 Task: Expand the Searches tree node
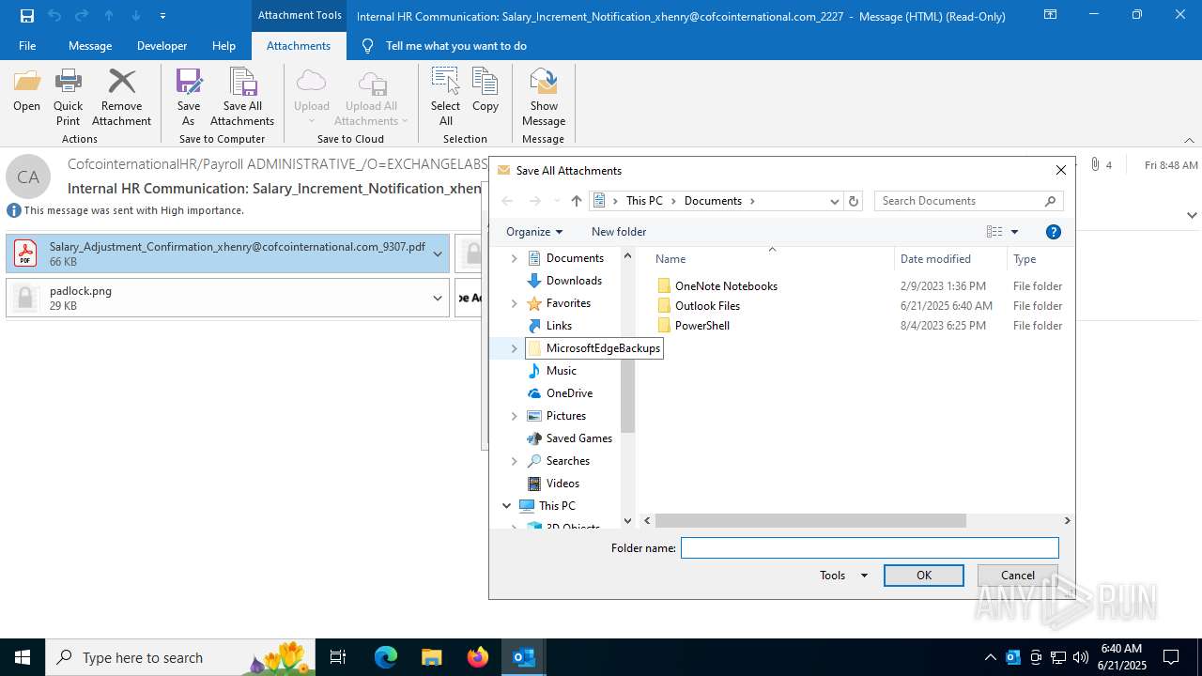click(x=514, y=461)
